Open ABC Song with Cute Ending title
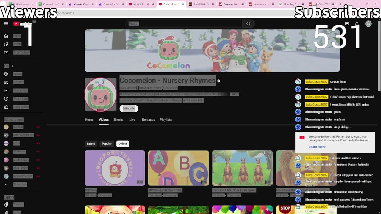Screen dimensions: 381x214 click(x=165, y=190)
